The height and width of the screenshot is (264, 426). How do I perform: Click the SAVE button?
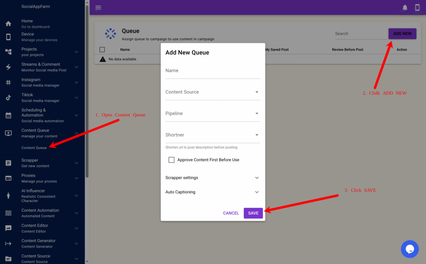pos(253,213)
